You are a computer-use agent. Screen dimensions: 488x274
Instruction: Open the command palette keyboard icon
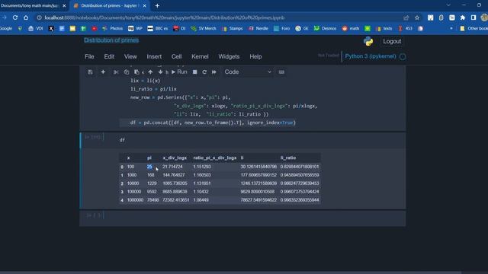coord(281,72)
